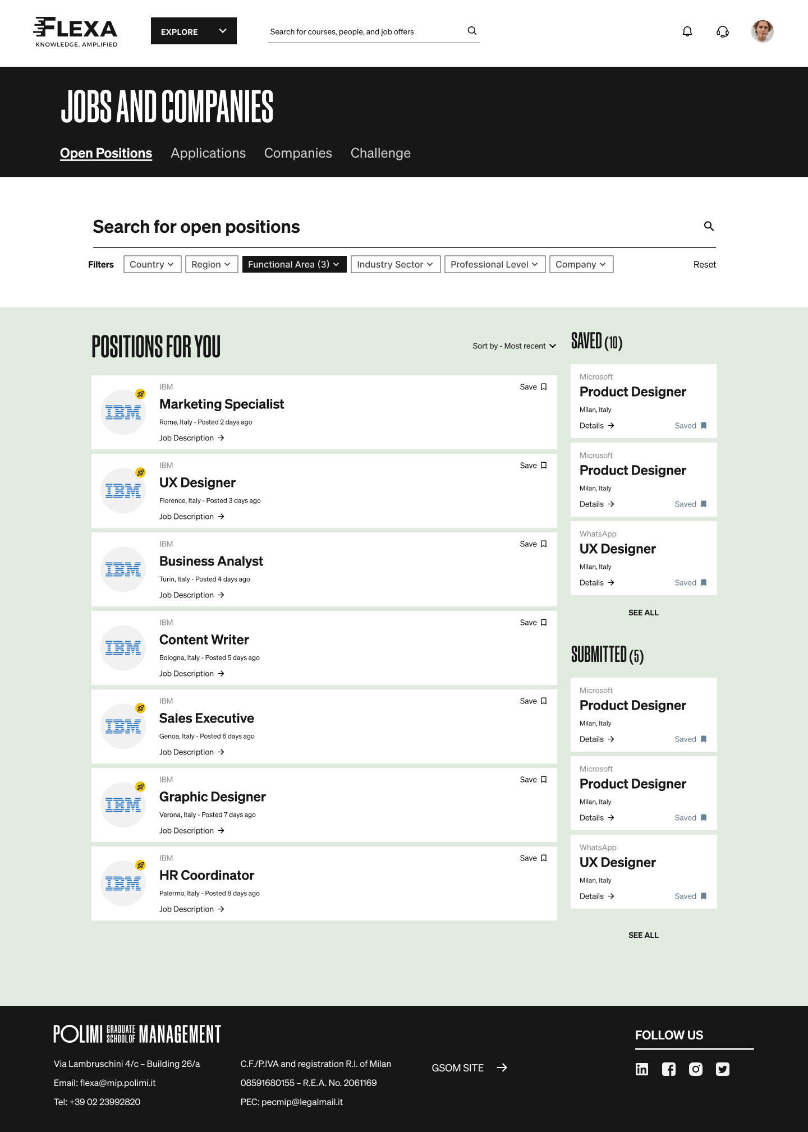Viewport: 808px width, 1132px height.
Task: Save the HR Coordinator position
Action: coord(533,858)
